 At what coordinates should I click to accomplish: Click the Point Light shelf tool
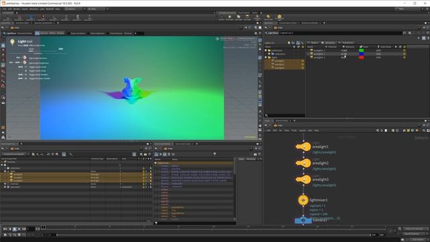pyautogui.click(x=230, y=17)
